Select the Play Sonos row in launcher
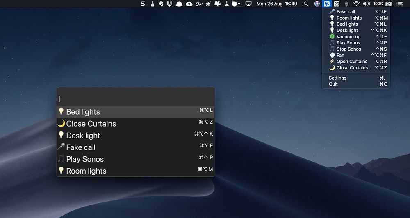 [x=135, y=159]
